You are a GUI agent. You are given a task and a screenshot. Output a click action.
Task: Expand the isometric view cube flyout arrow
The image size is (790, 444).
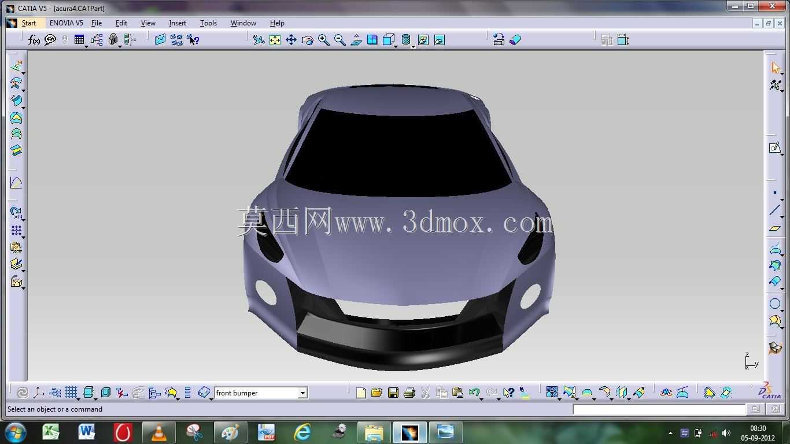pos(396,46)
